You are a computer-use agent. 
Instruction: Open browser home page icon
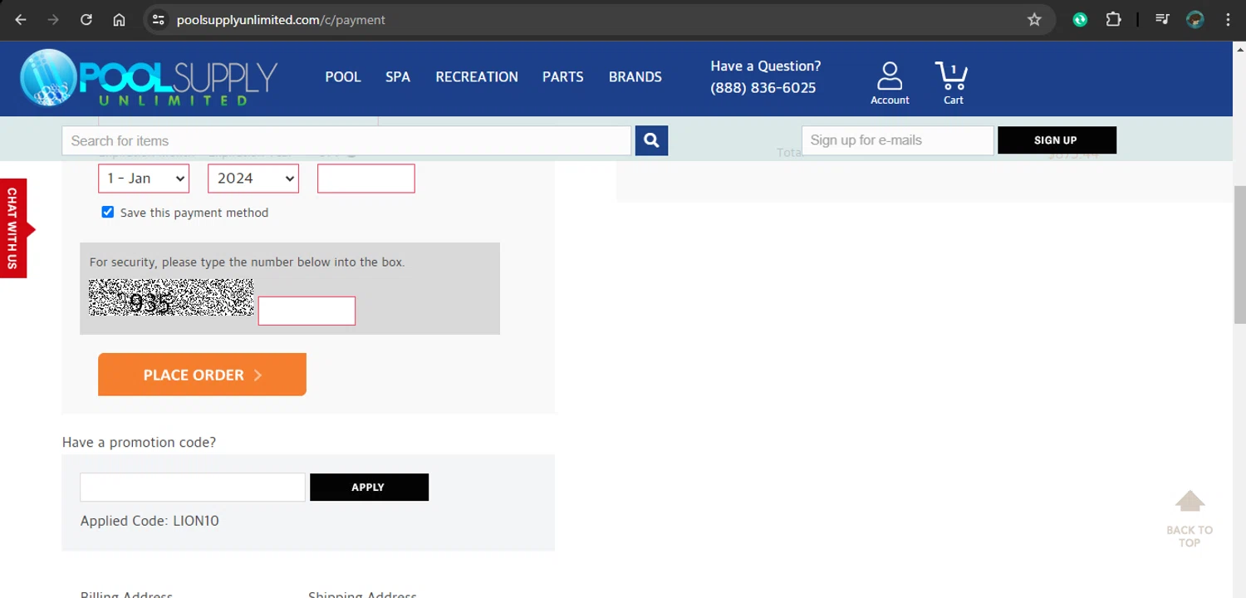pyautogui.click(x=120, y=20)
